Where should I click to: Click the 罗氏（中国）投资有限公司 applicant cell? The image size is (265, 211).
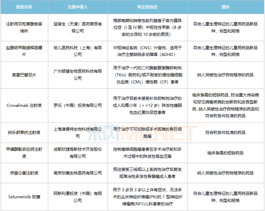pos(78,105)
